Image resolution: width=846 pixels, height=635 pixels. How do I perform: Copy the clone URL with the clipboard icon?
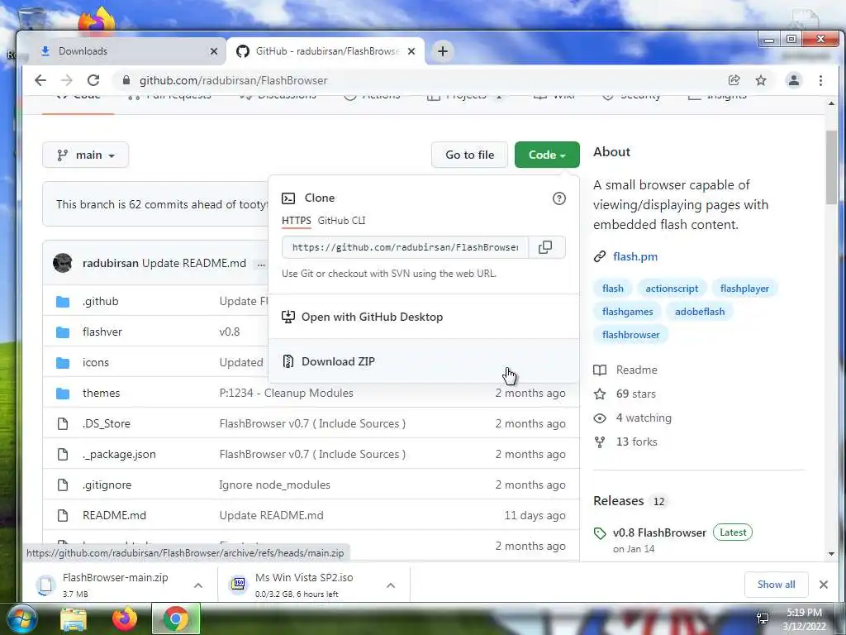(x=545, y=247)
